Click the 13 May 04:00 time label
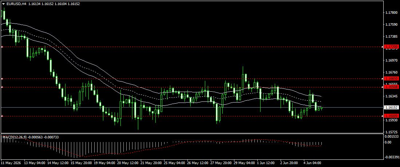400x167 pixels. click(x=35, y=162)
